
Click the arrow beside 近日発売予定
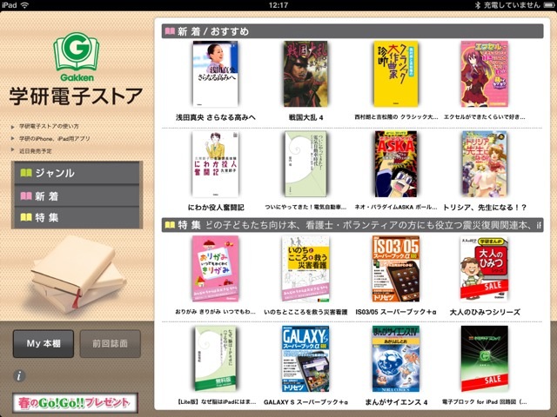13,150
